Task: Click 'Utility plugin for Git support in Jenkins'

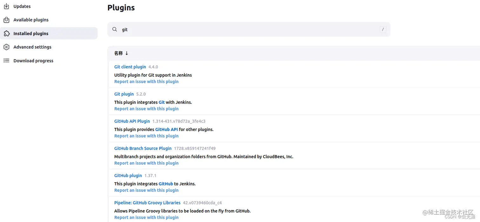Action: click(153, 75)
